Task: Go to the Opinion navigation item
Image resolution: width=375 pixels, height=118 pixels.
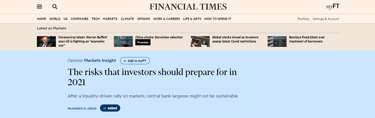Action: tap(144, 19)
